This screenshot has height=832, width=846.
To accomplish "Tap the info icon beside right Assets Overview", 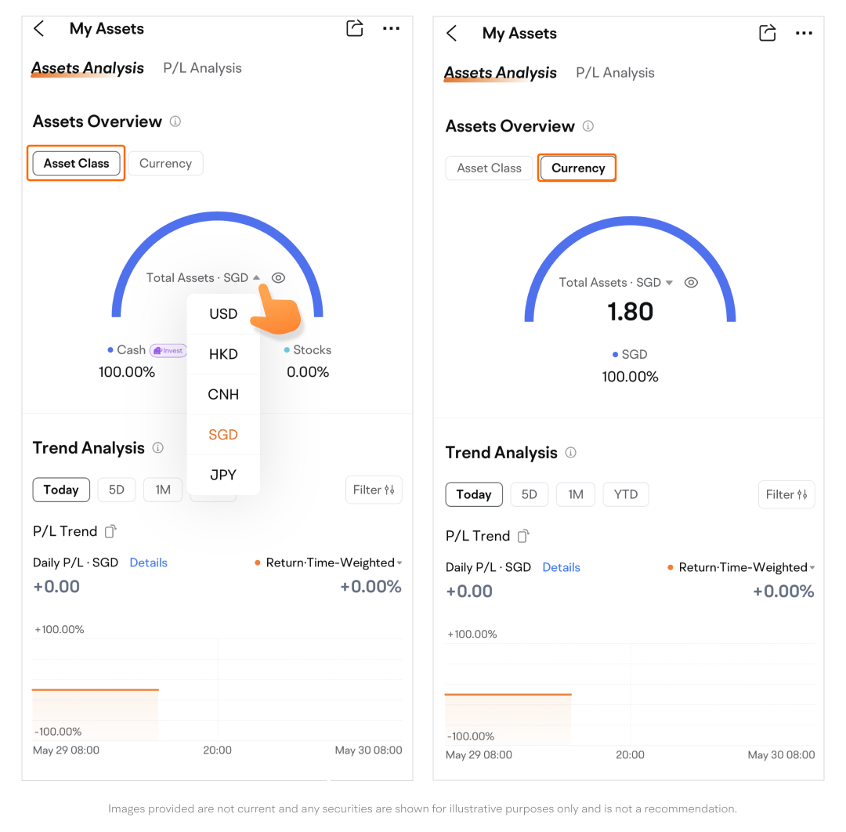I will coord(588,126).
